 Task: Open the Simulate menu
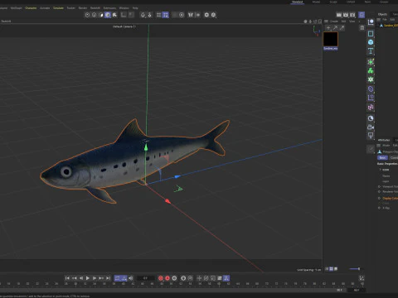point(58,8)
